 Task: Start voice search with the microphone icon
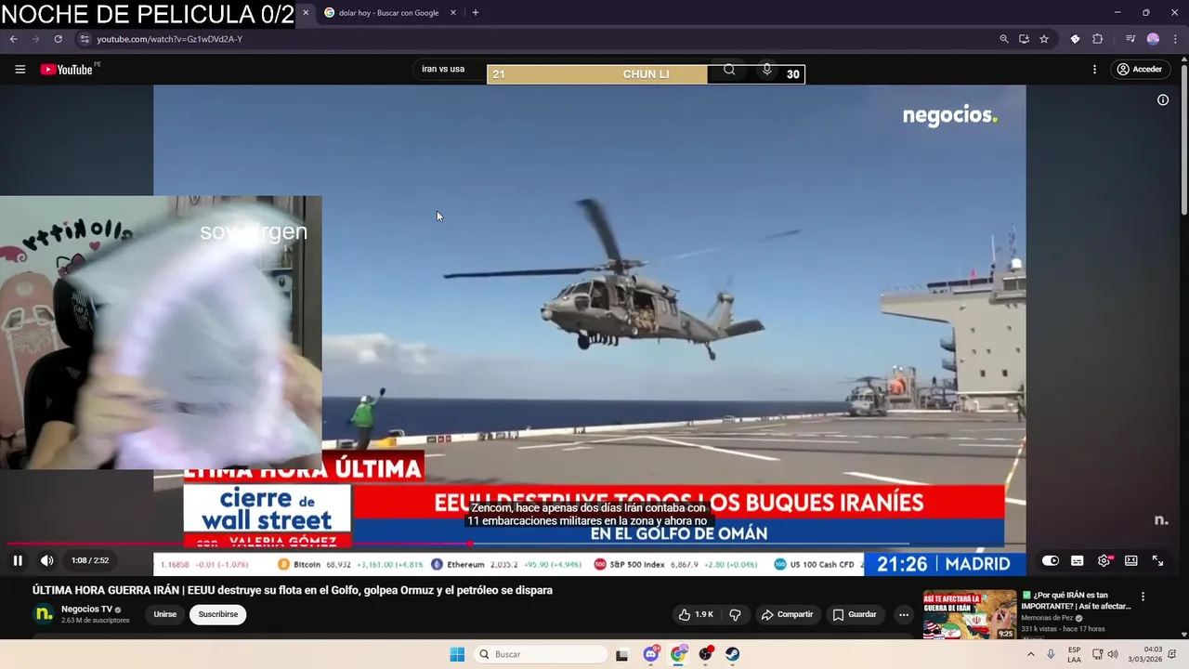766,69
